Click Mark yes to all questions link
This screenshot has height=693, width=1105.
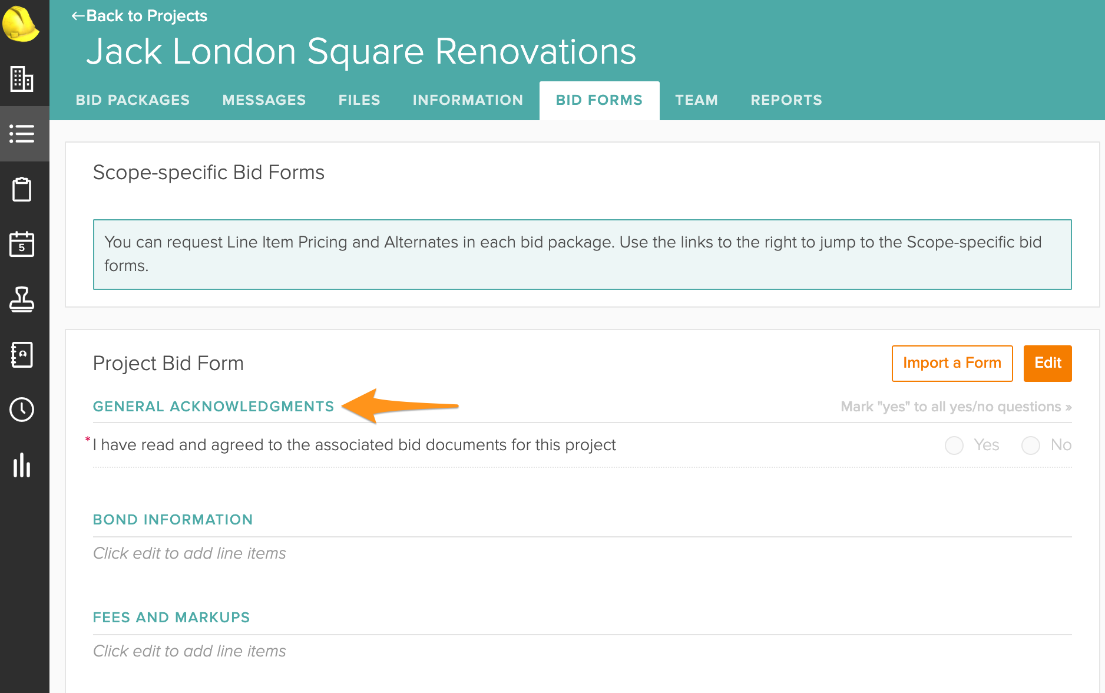(955, 407)
